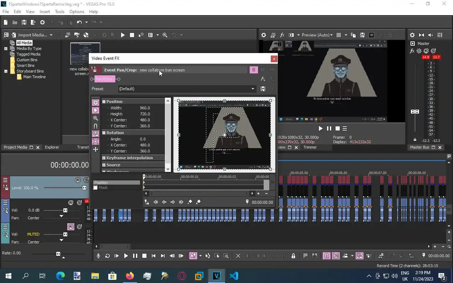This screenshot has height=283, width=453.
Task: Open Project Properties gear in main toolbar
Action: (42, 22)
